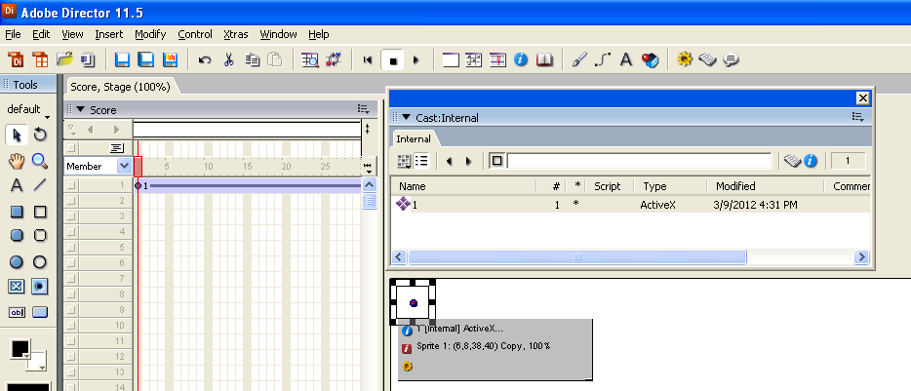Paste from clipboard toolbar icon
The width and height of the screenshot is (911, 391).
coord(275,59)
